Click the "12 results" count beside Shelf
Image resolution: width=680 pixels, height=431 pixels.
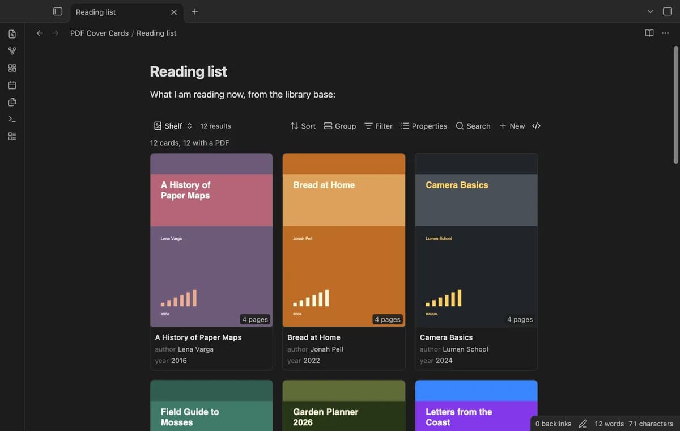click(215, 126)
